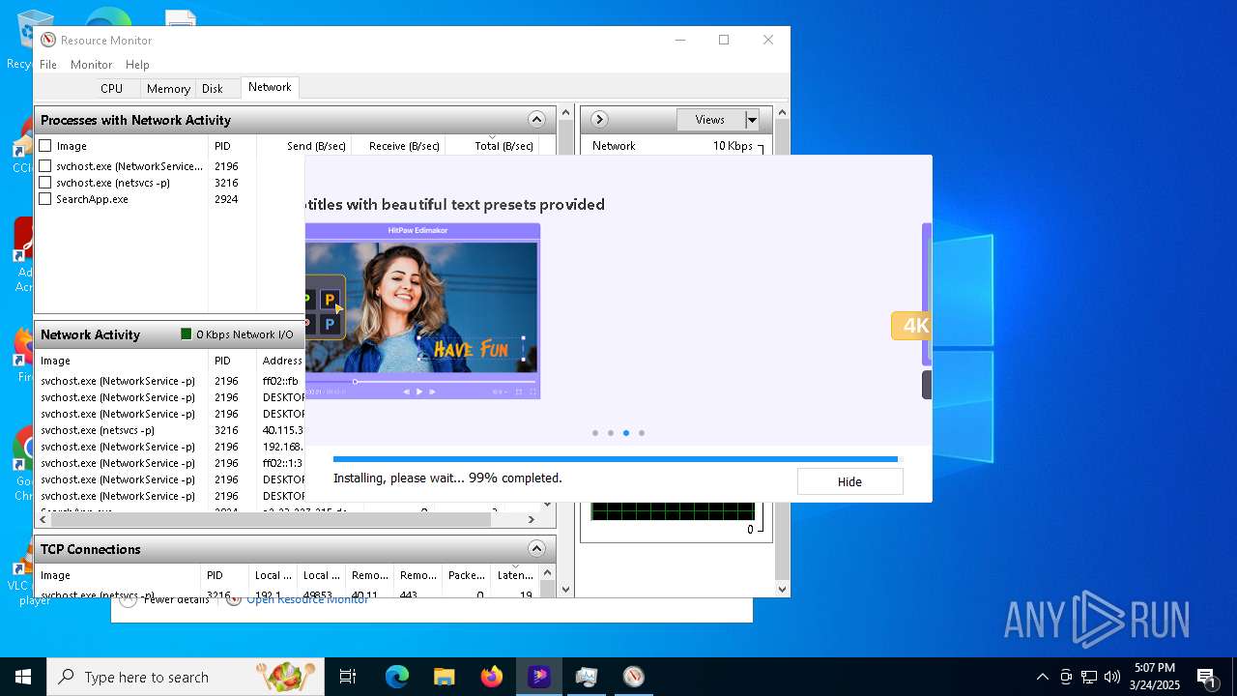Open the Monitor menu
1237x696 pixels.
[92, 64]
